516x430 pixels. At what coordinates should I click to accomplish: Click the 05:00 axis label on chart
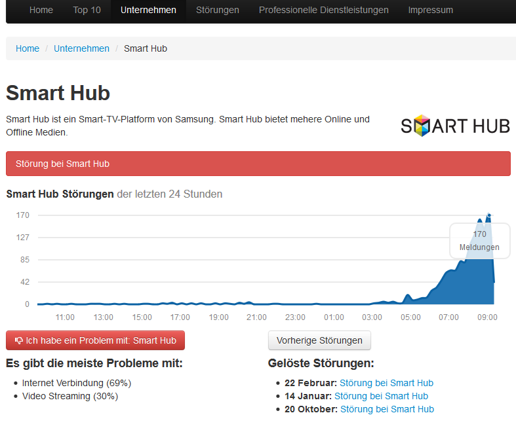(x=410, y=317)
